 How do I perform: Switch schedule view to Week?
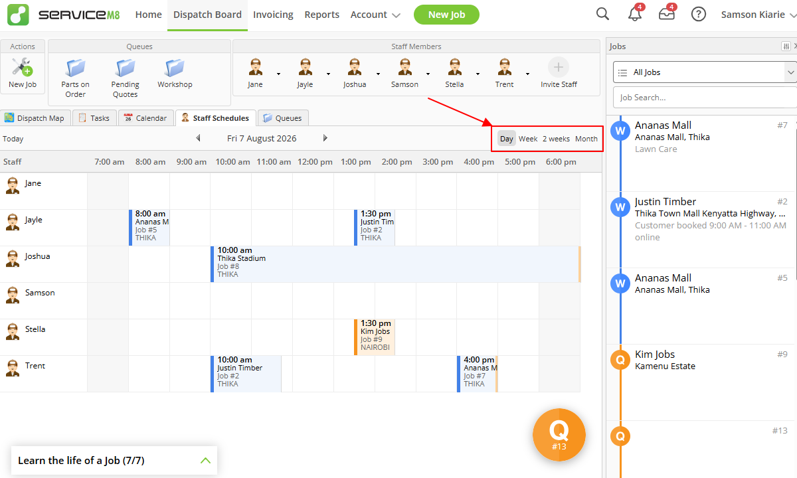[x=528, y=139]
